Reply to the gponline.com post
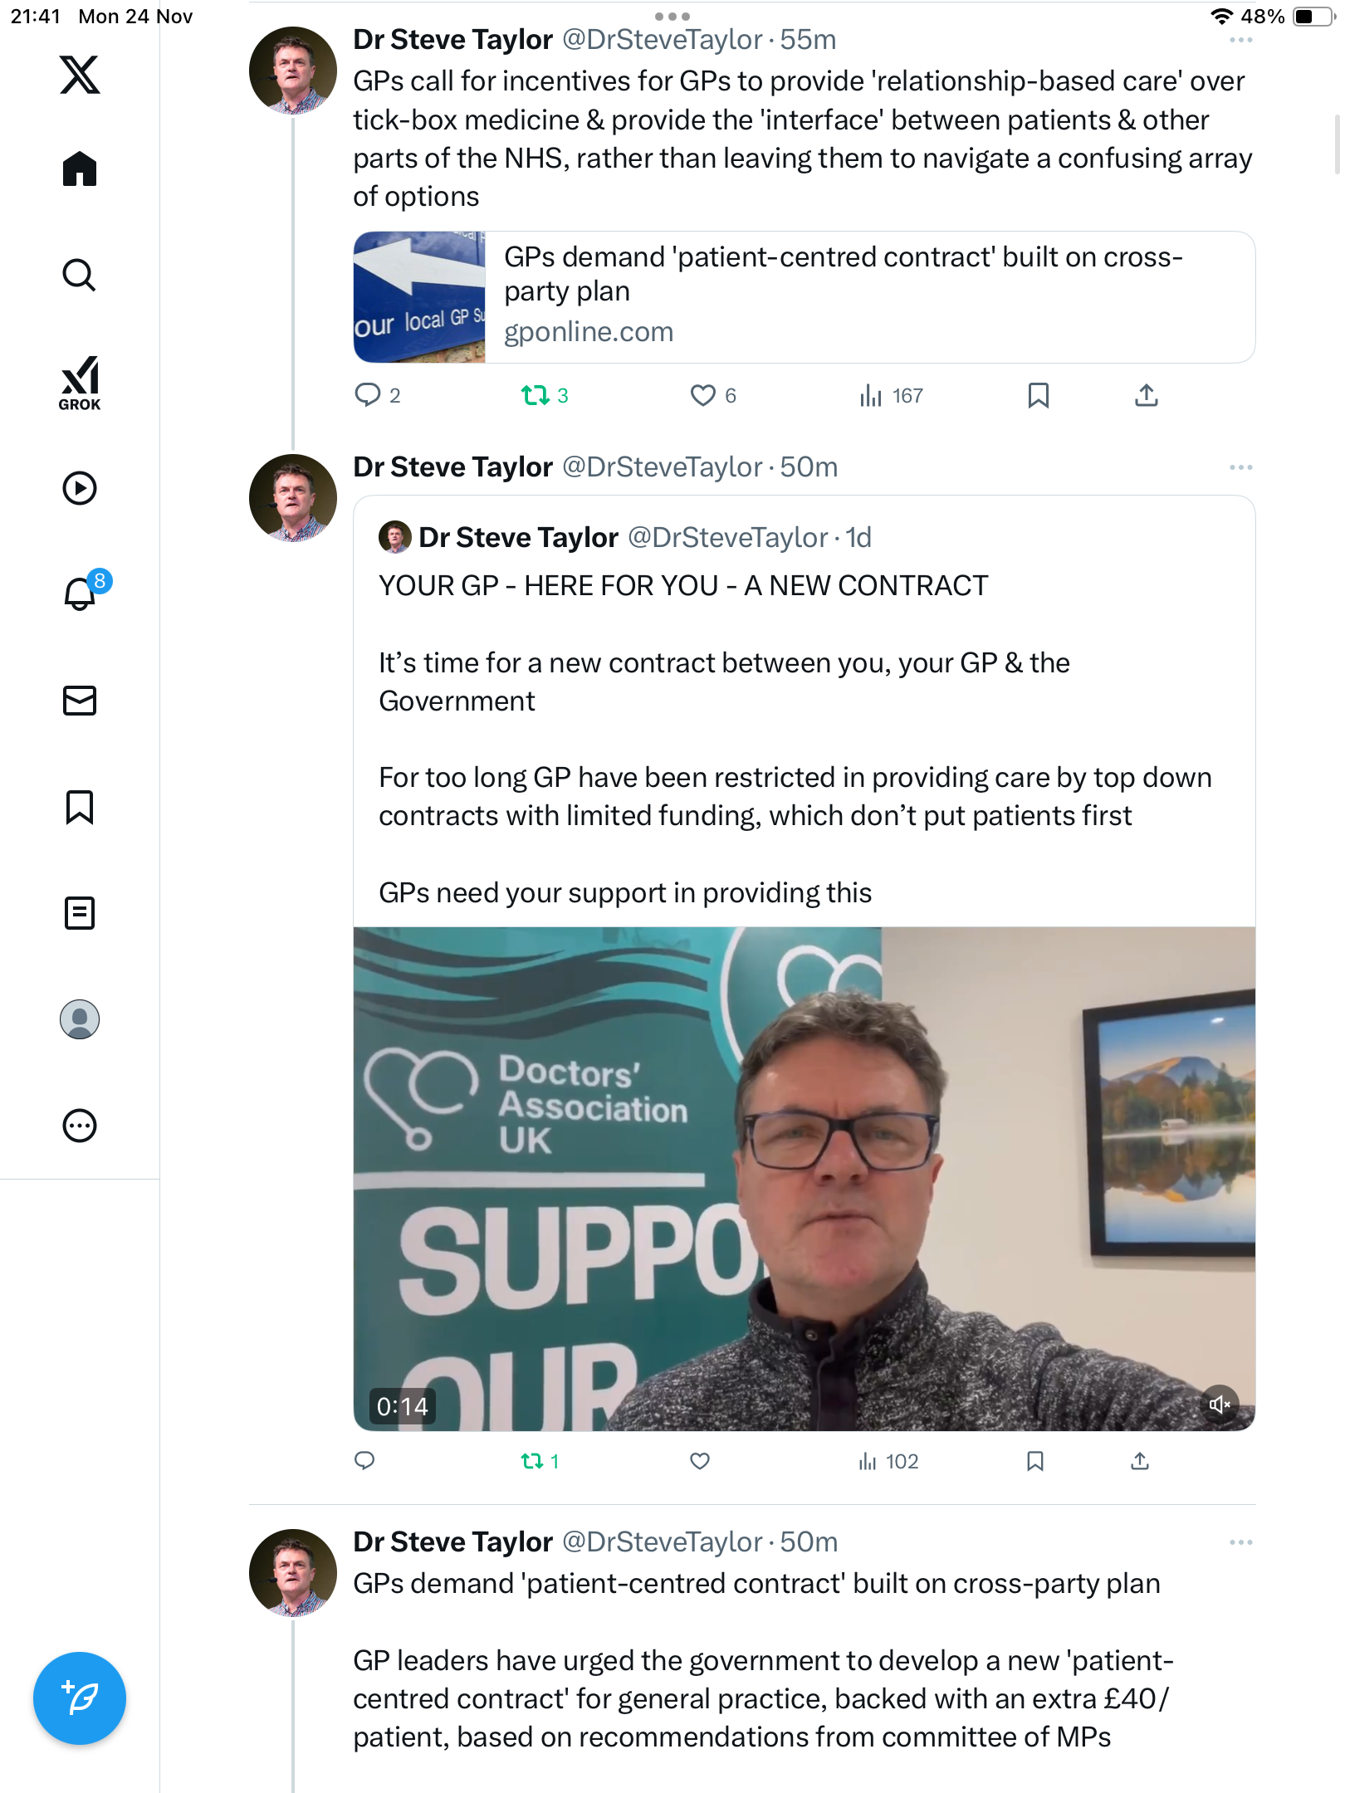The image size is (1345, 1793). click(x=367, y=396)
